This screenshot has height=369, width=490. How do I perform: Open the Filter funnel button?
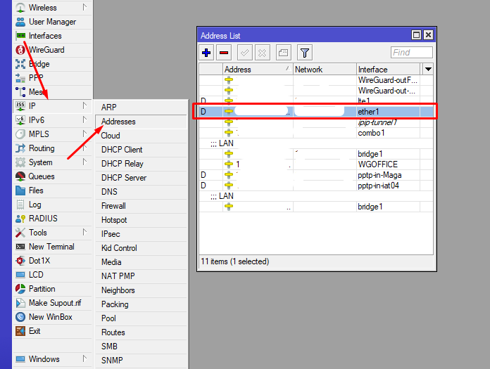pos(304,52)
